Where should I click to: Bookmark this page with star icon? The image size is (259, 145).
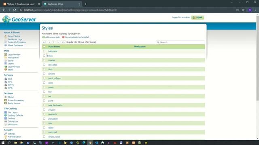tap(243, 10)
